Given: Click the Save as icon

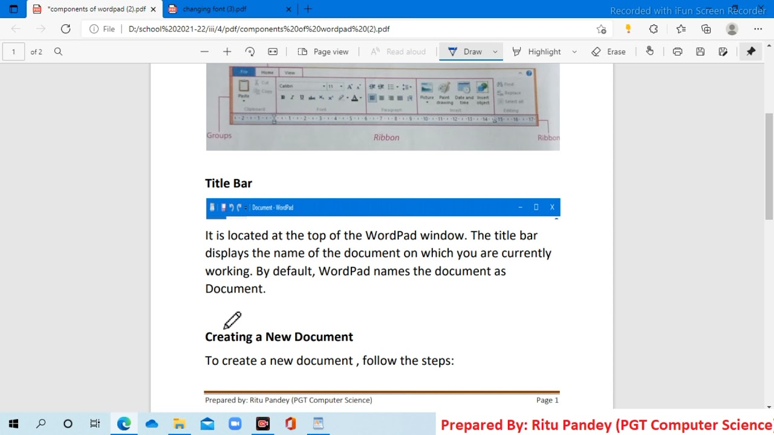Looking at the screenshot, I should pos(723,51).
